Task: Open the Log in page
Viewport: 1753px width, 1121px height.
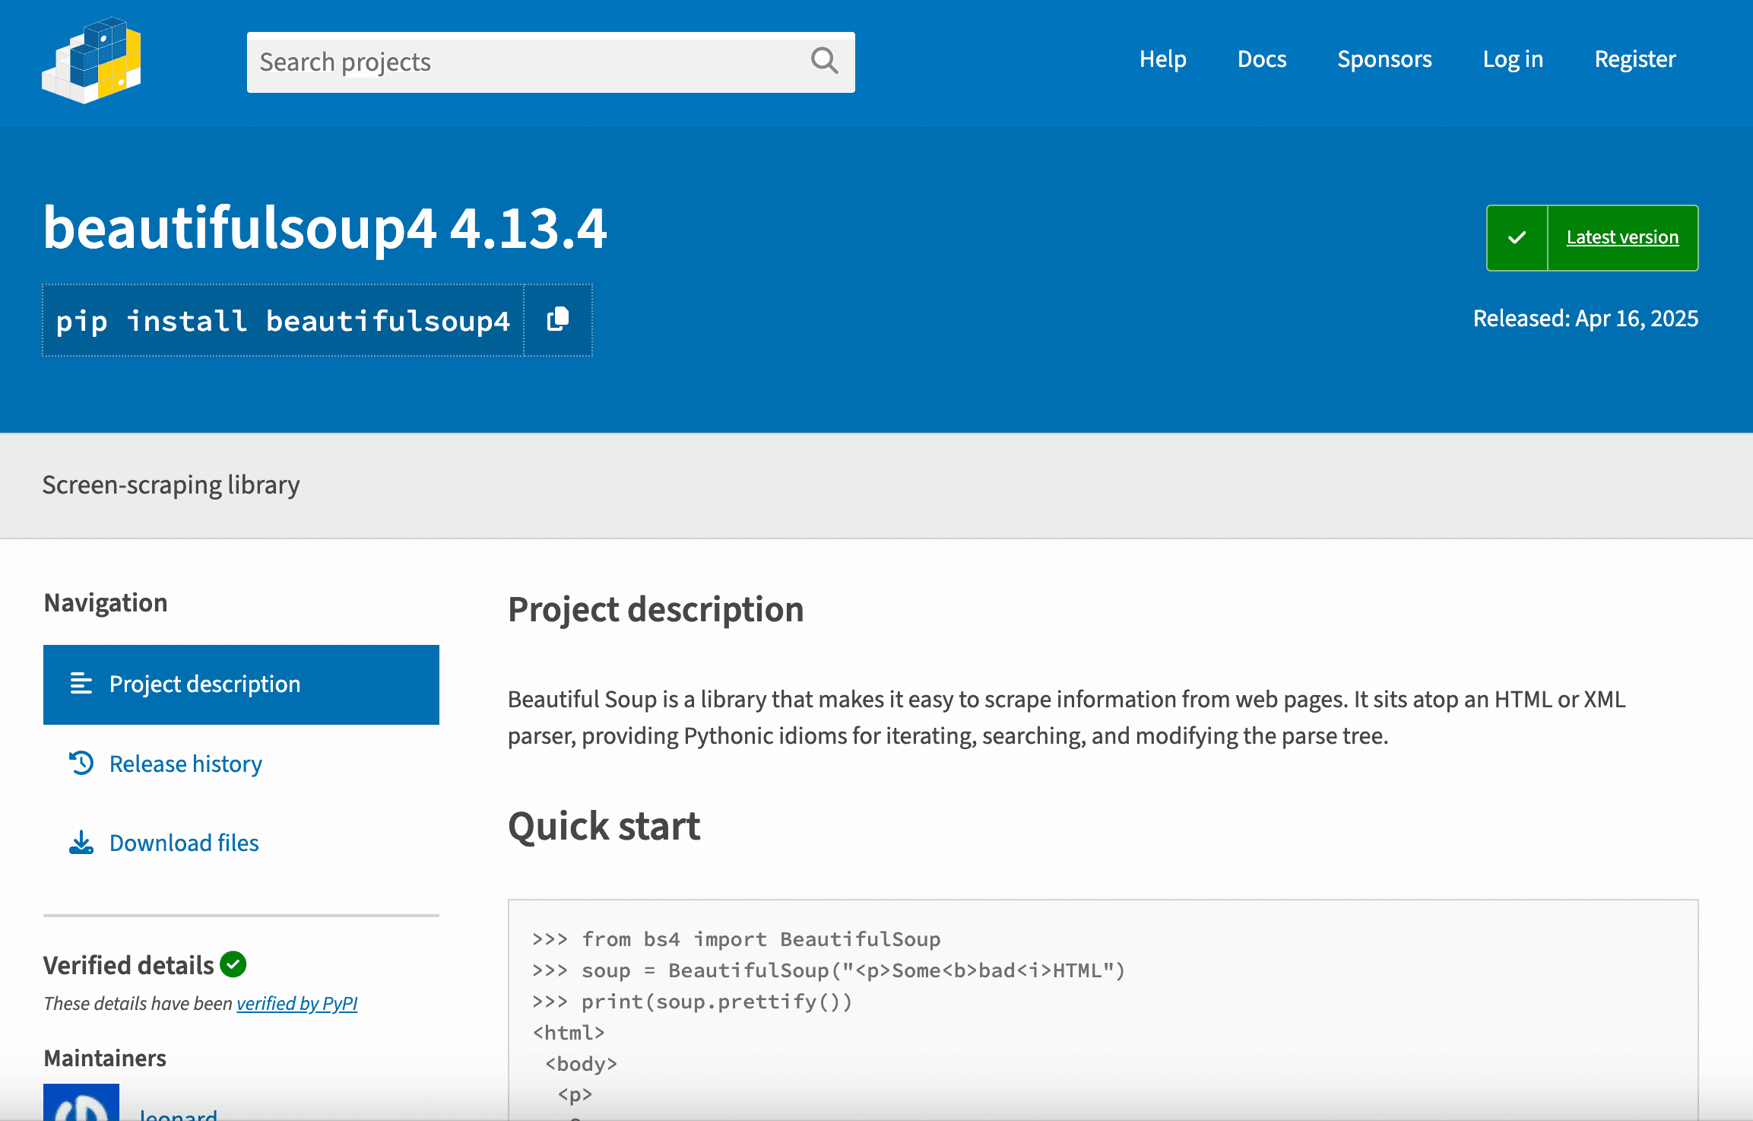Action: pyautogui.click(x=1513, y=59)
